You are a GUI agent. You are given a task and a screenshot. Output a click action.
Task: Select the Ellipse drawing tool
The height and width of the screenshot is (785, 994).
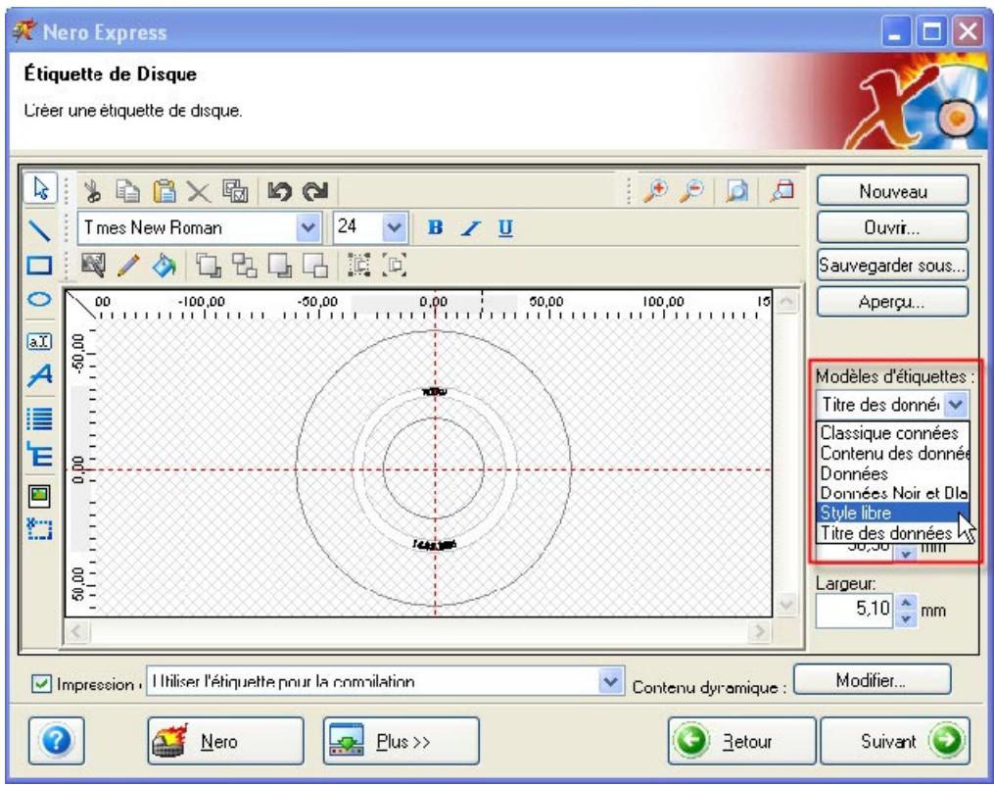click(39, 299)
